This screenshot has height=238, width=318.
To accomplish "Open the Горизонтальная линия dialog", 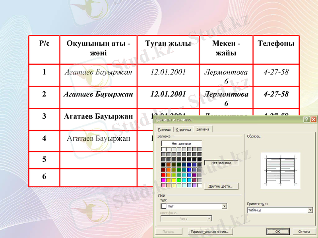I will [x=211, y=231].
